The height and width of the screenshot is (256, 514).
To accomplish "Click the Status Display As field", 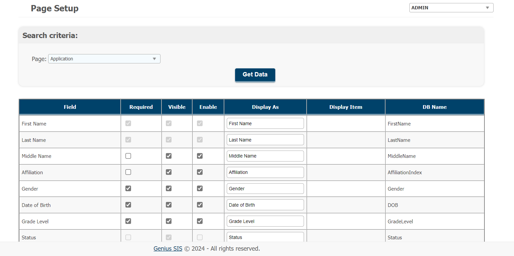I will [265, 237].
